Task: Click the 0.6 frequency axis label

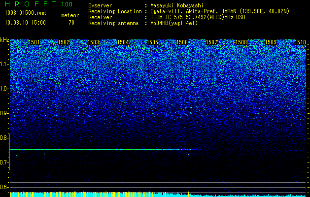Action: coord(4,187)
